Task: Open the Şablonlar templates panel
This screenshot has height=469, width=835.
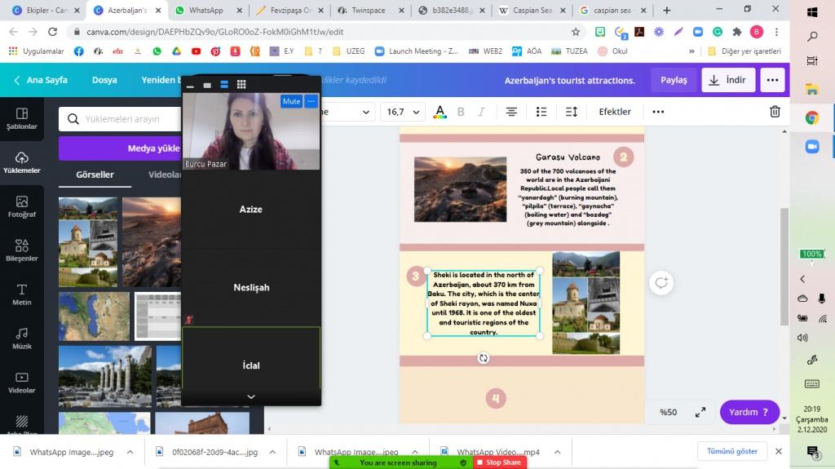Action: point(22,119)
